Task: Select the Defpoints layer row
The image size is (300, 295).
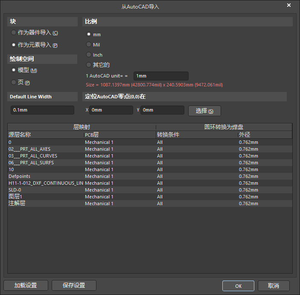Action: tap(150, 177)
